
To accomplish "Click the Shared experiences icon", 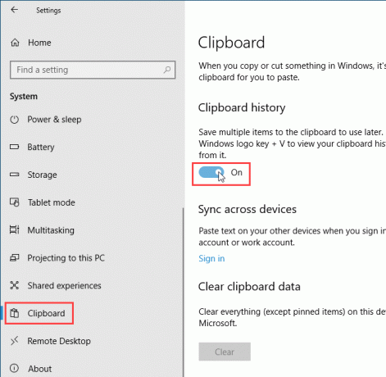I will [x=15, y=285].
